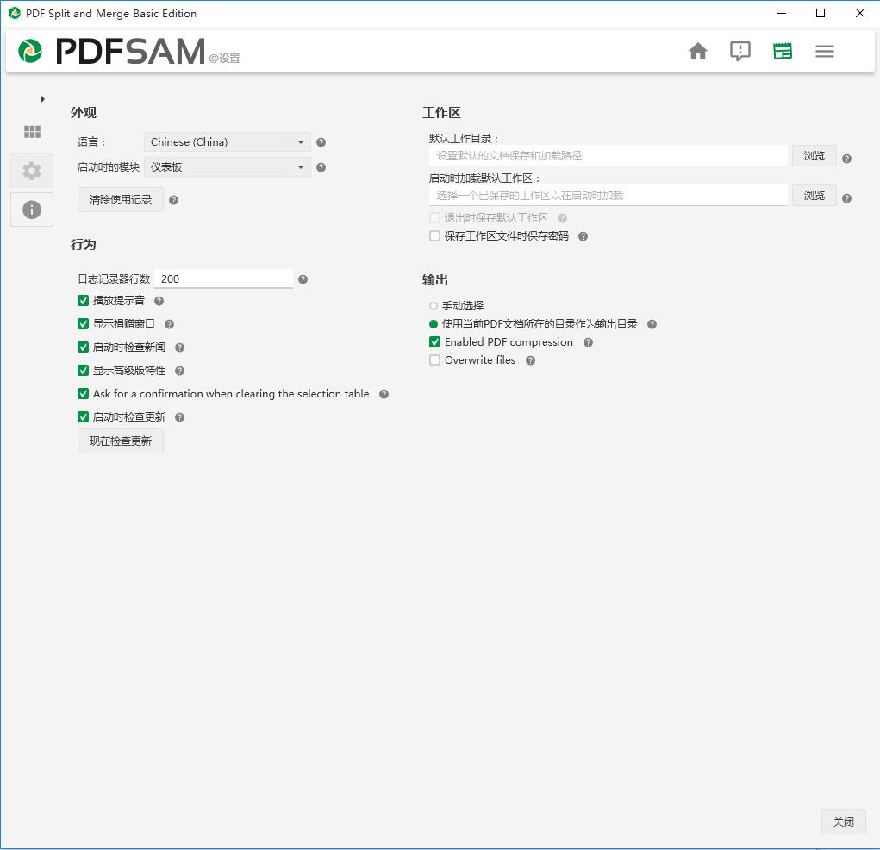The width and height of the screenshot is (880, 850).
Task: Toggle 显示捐赠窗口 checkbox
Action: 83,324
